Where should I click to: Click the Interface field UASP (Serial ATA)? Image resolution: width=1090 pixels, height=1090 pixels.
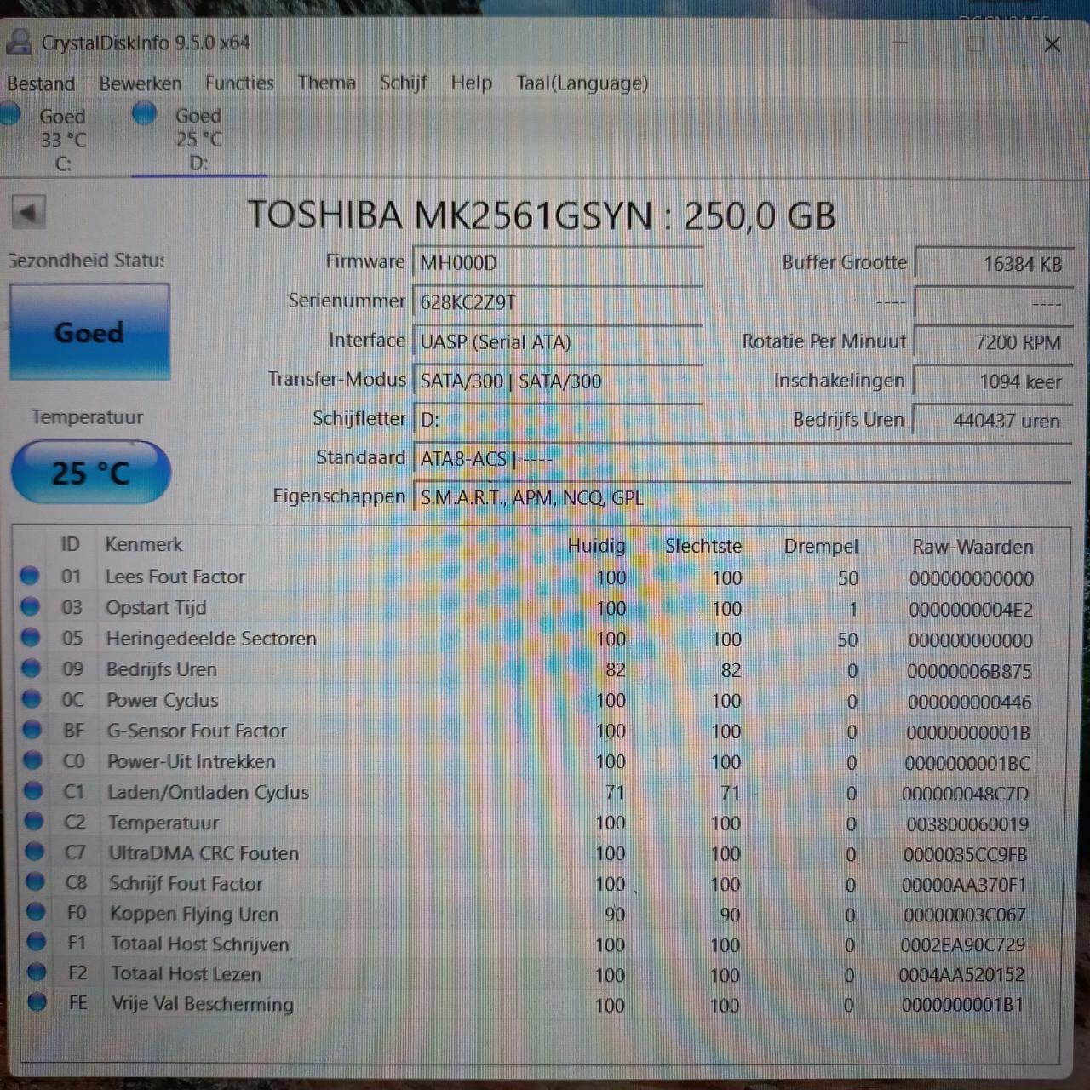tap(557, 341)
